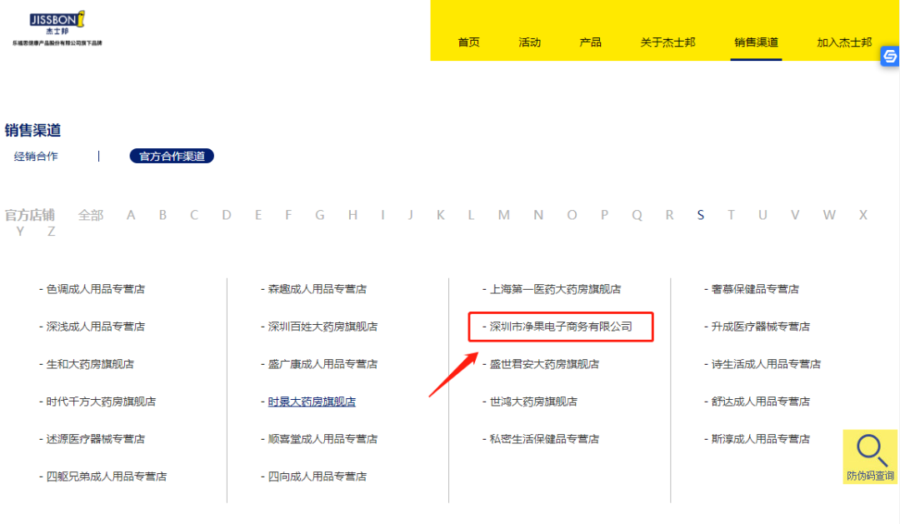The height and width of the screenshot is (524, 900).
Task: Click the blue floating widget icon
Action: coord(890,57)
